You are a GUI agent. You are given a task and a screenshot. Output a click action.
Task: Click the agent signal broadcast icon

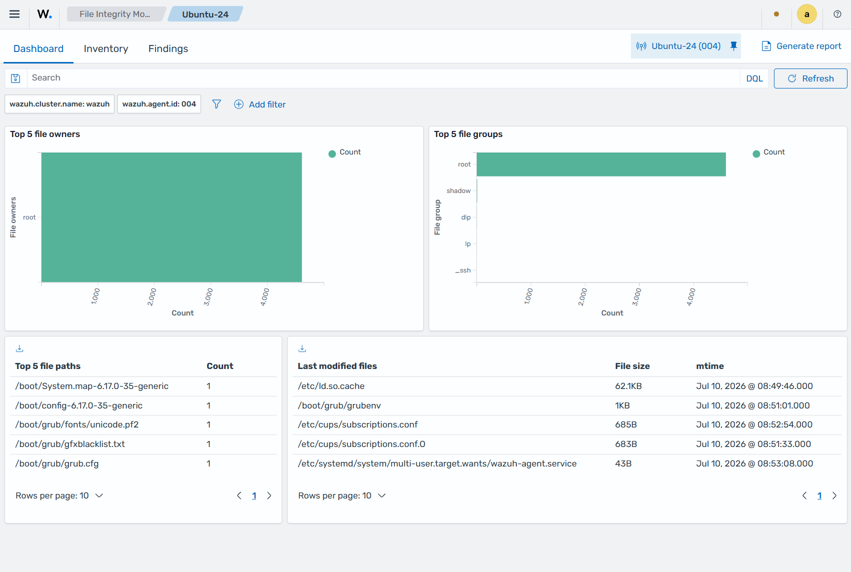click(x=641, y=46)
